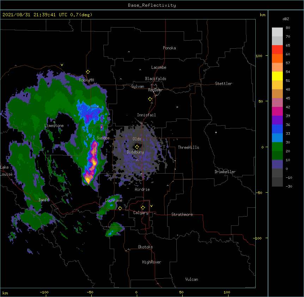Click the Limestone label

pos(54,126)
